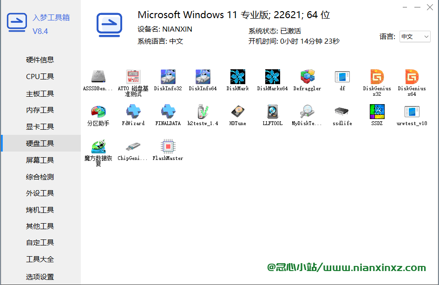
Task: Minimize the toolbox window
Action: point(417,7)
